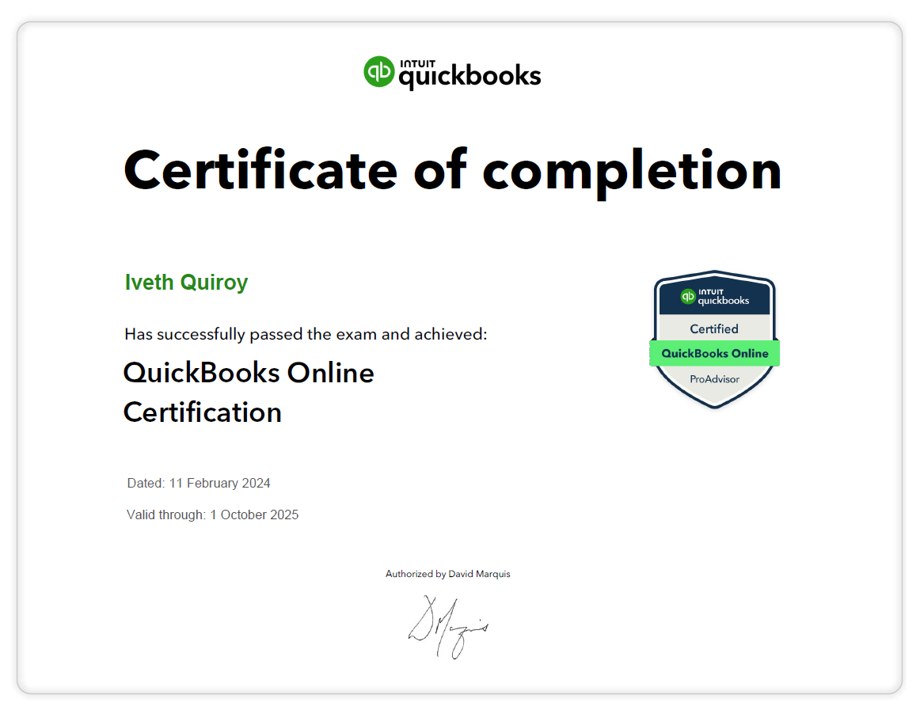Click the quickbooks wordmark text

470,74
